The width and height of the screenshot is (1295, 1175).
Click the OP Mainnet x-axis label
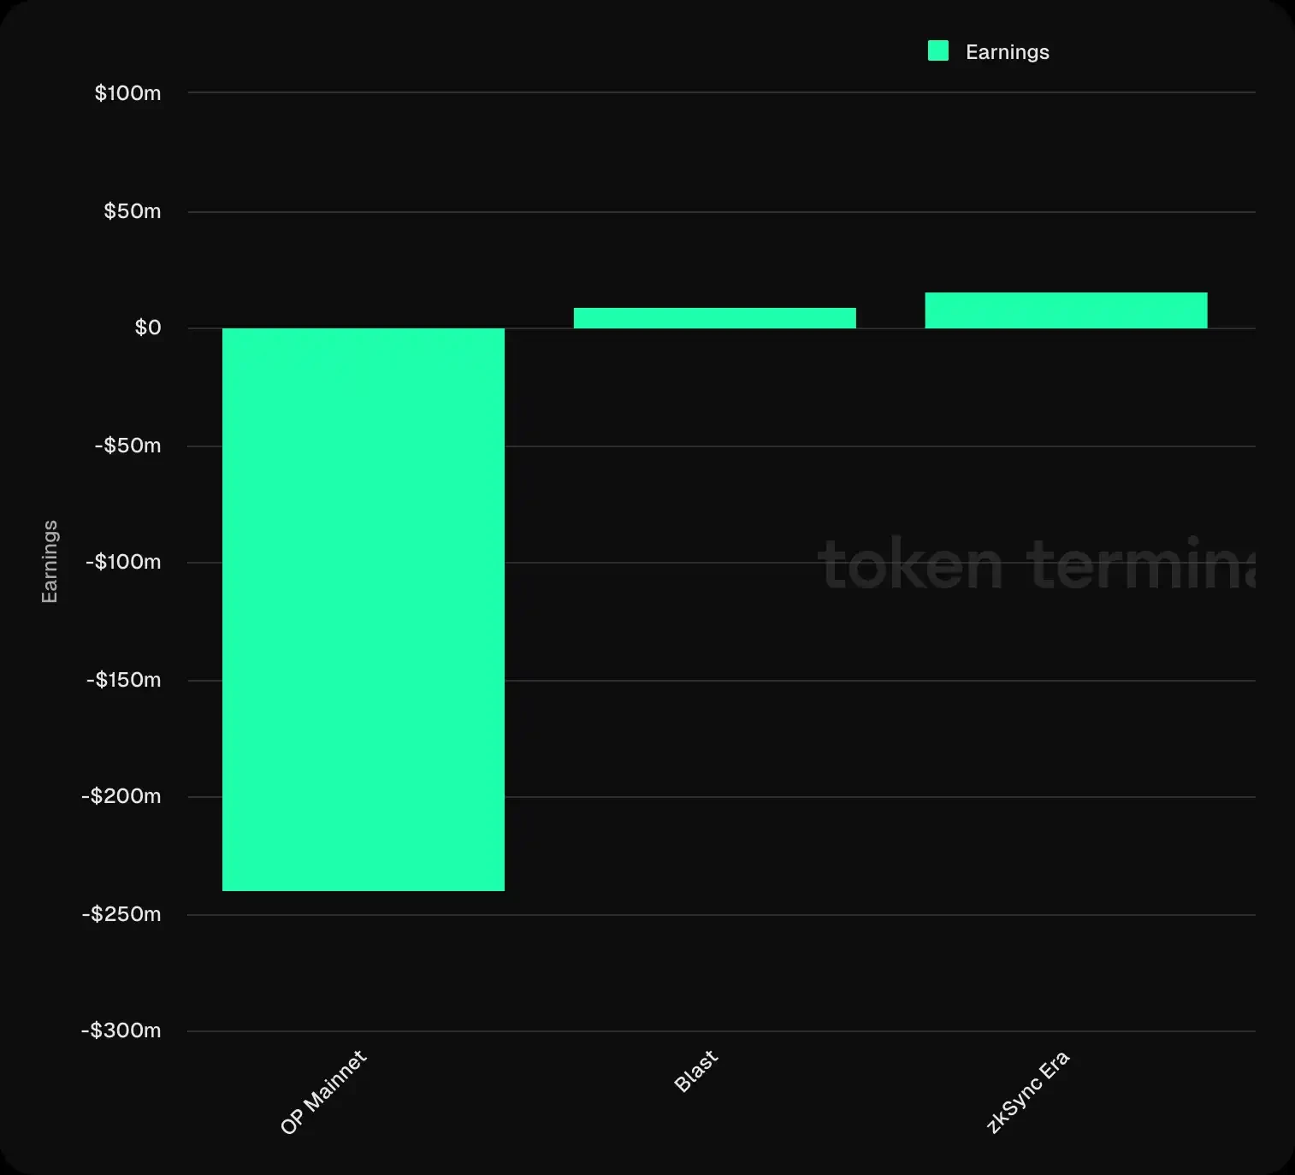tap(323, 1092)
